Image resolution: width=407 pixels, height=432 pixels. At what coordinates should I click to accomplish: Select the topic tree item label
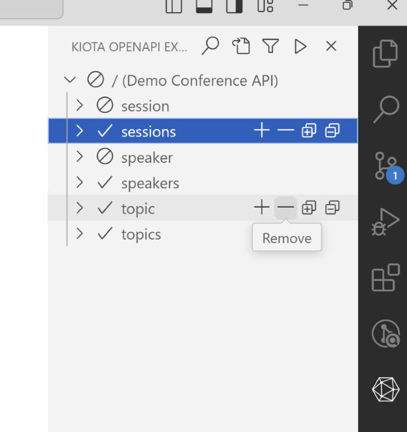pos(138,209)
